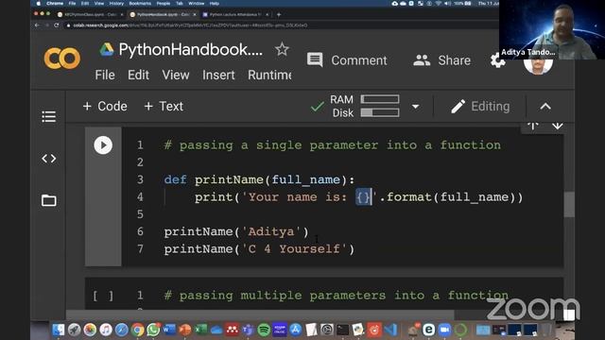The width and height of the screenshot is (605, 340).
Task: Click comment line 'passing a single parameter'
Action: 333,145
